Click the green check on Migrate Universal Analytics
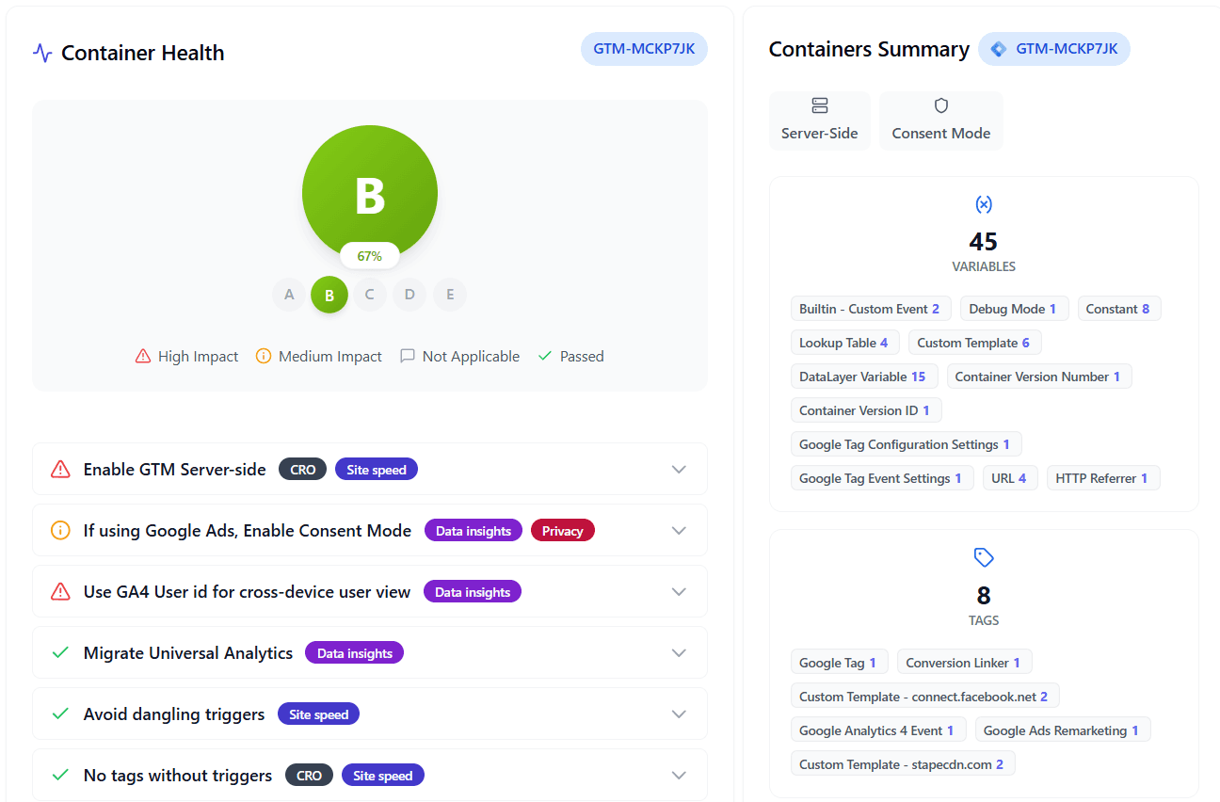The width and height of the screenshot is (1220, 802). [60, 652]
